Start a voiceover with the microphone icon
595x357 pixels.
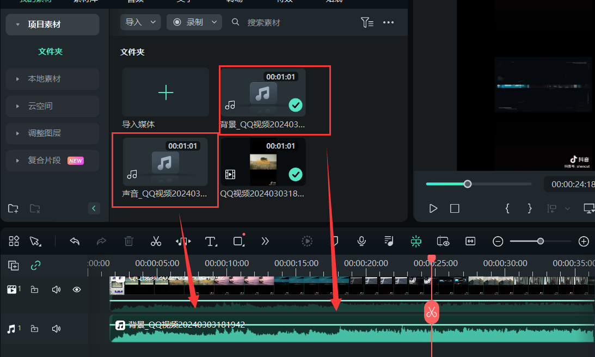pos(361,241)
